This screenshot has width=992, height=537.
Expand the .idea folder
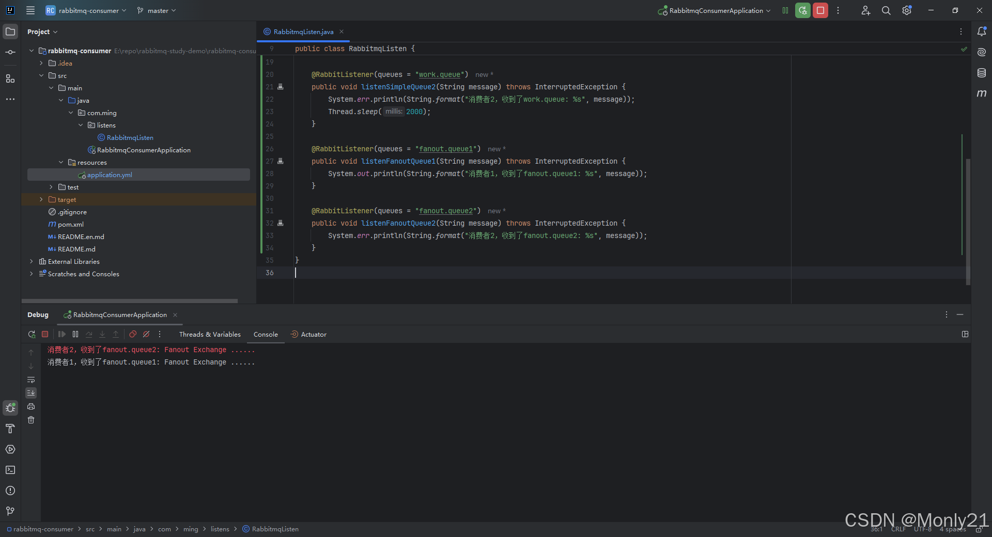[x=41, y=63]
